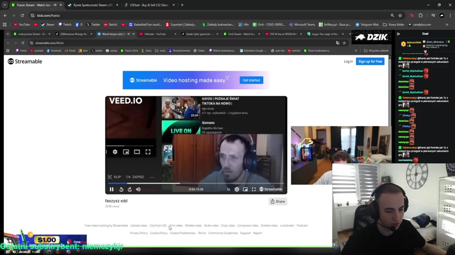The width and height of the screenshot is (455, 255).
Task: Enable picture-in-picture in Streamable player
Action: [x=245, y=189]
